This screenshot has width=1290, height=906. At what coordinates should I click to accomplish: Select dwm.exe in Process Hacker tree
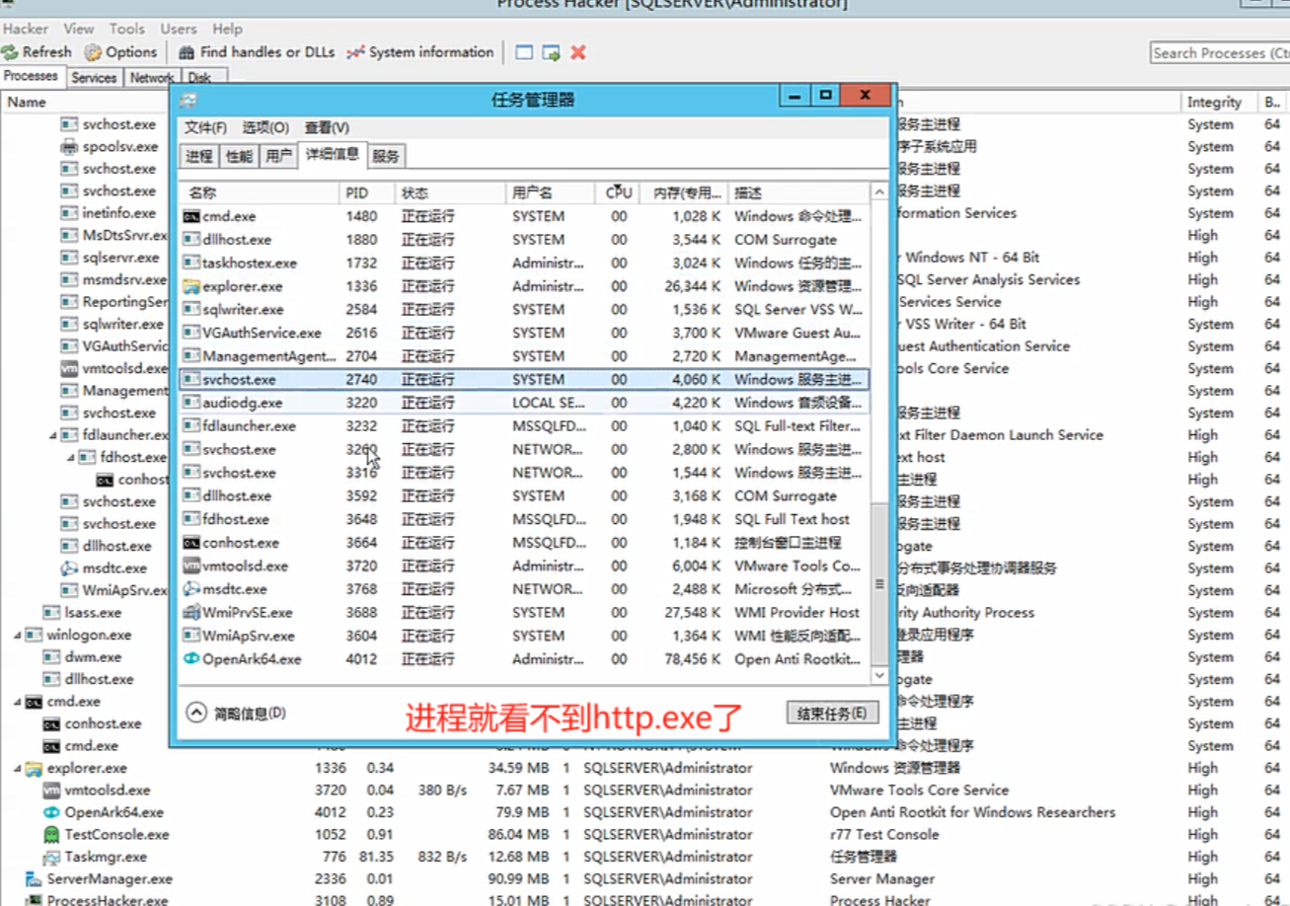click(x=93, y=657)
